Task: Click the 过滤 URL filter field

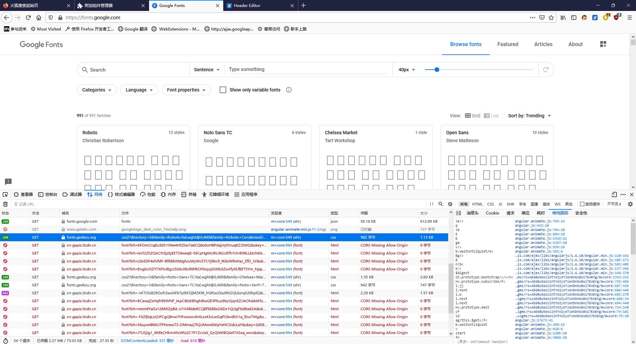Action: 219,204
